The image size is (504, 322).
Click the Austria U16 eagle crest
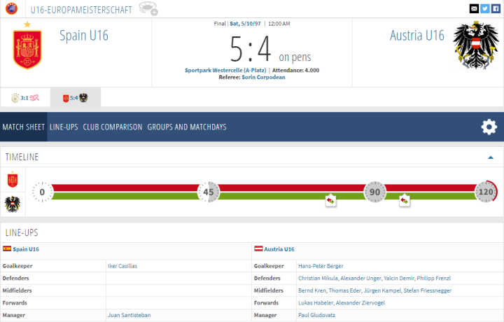coord(475,47)
